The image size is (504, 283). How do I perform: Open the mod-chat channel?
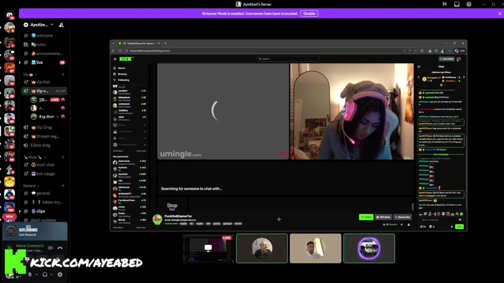click(x=44, y=165)
